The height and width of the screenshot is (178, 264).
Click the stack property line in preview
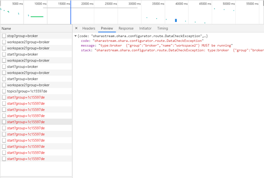coord(173,50)
